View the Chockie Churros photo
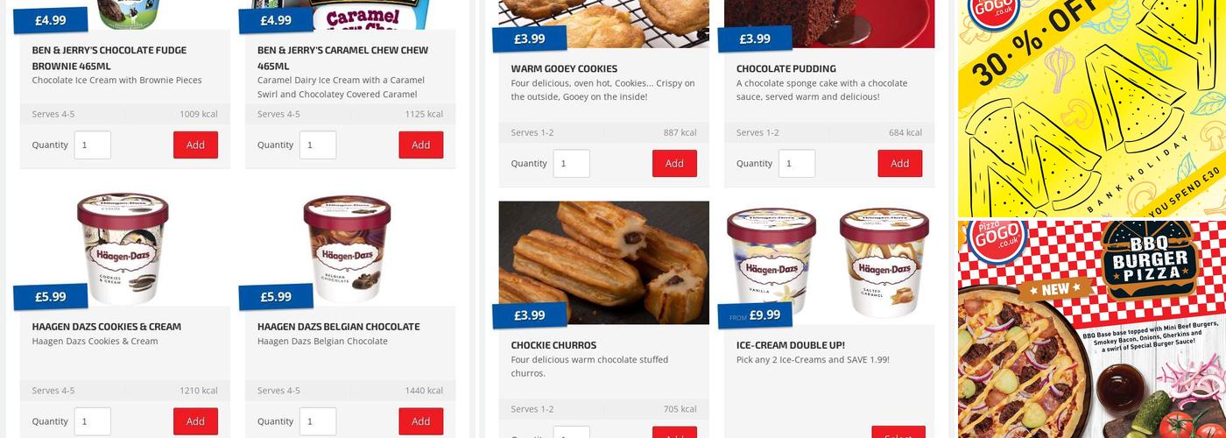Screen dimensions: 1226x438 point(604,263)
